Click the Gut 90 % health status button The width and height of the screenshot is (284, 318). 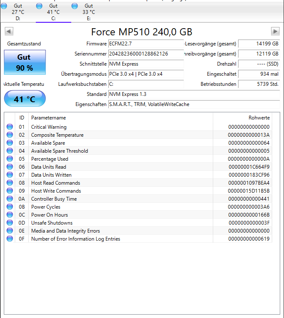25,62
